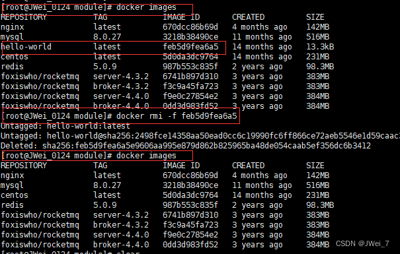Click the CREATED header in the listing after rmi
The width and height of the screenshot is (400, 254).
coord(248,166)
